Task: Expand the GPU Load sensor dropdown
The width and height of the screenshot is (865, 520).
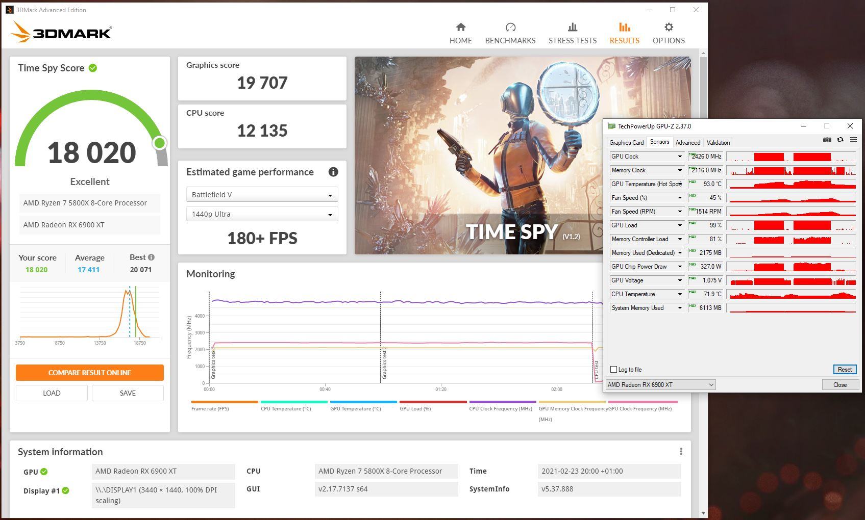Action: pos(680,225)
